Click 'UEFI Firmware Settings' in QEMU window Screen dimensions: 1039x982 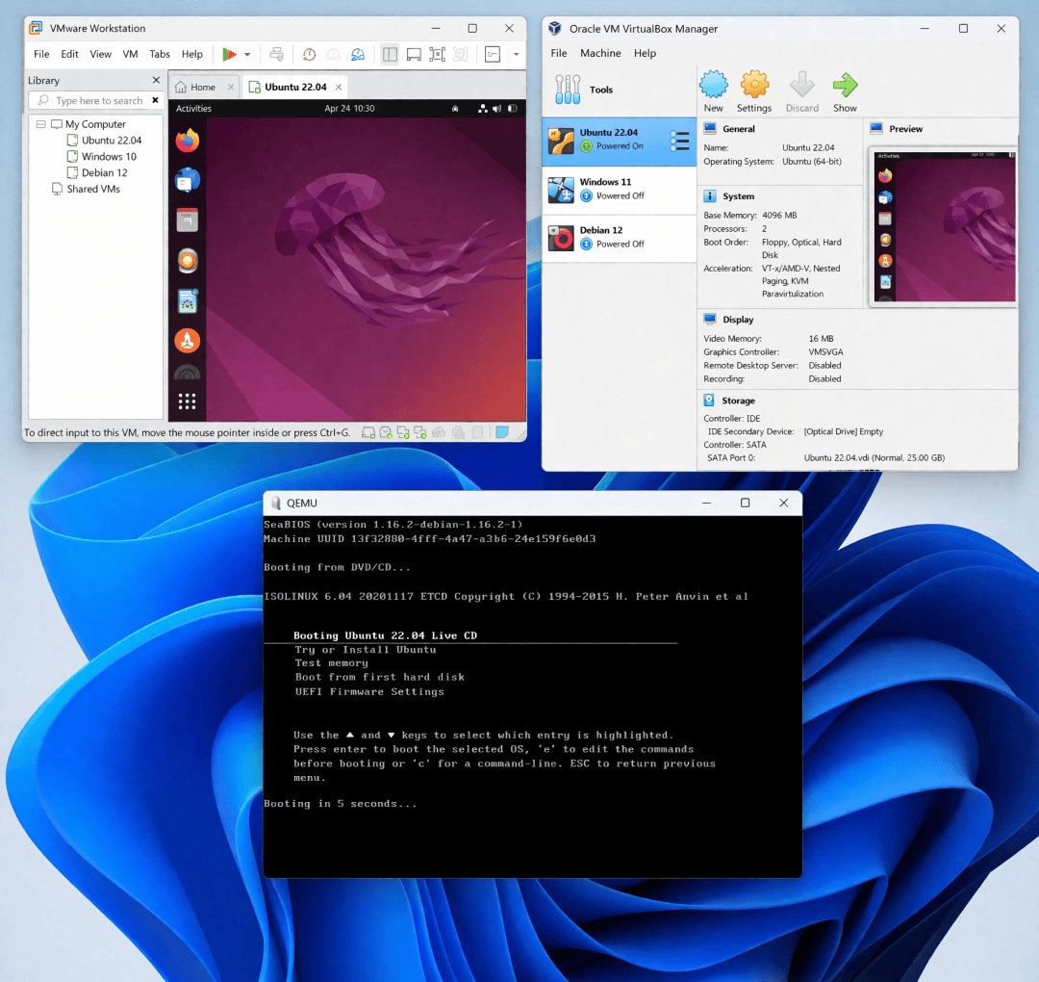[x=369, y=691]
